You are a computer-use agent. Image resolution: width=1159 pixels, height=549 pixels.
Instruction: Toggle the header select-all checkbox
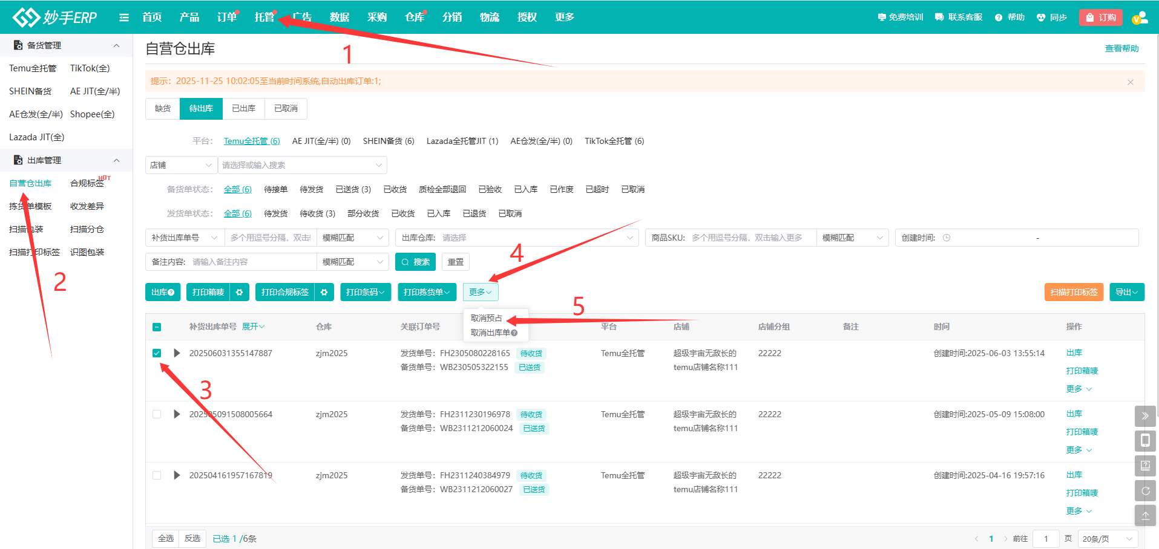tap(157, 327)
